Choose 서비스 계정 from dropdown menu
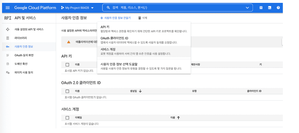The height and width of the screenshot is (133, 299). (144, 51)
